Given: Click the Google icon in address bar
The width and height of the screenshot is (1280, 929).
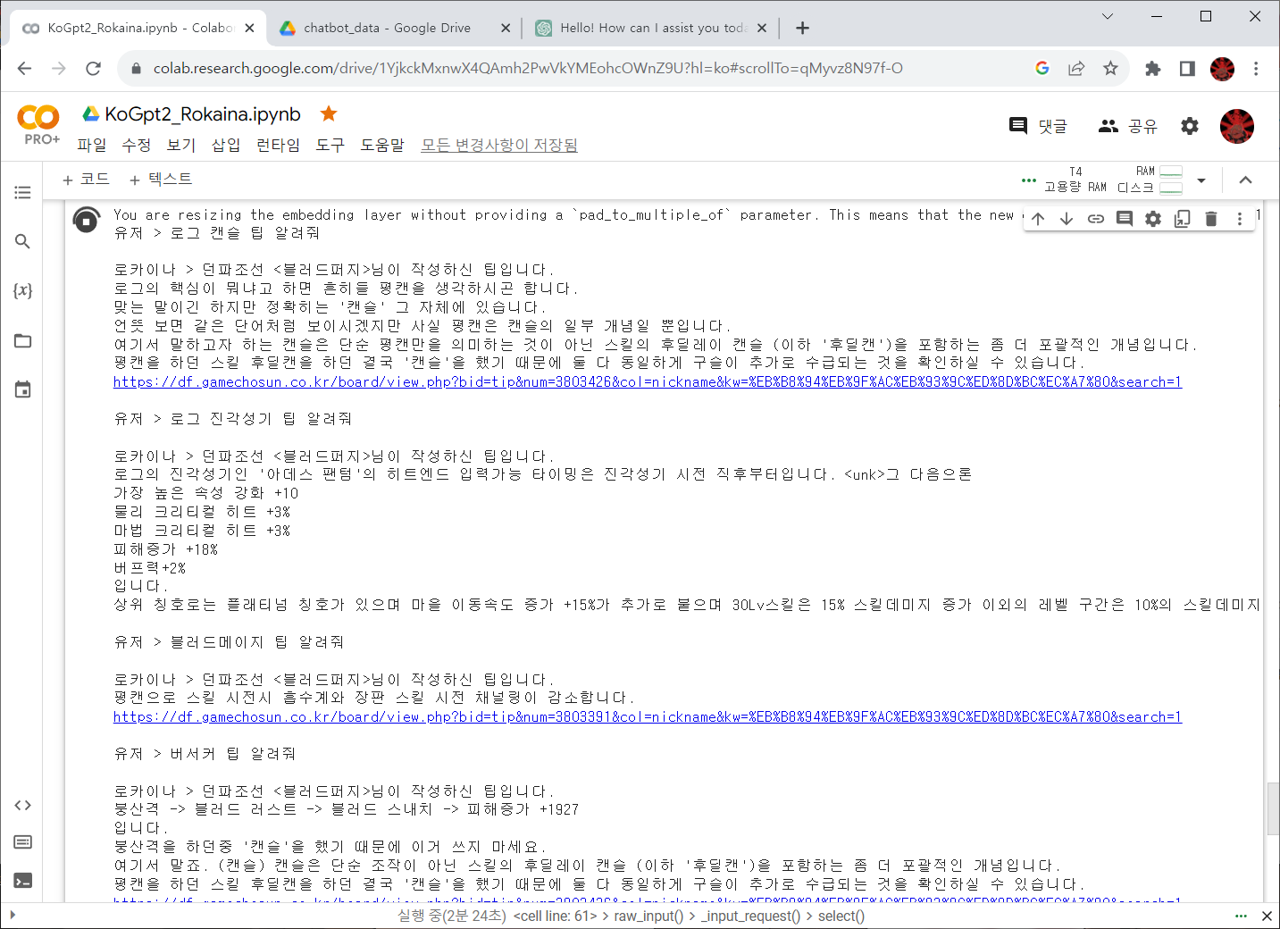Looking at the screenshot, I should (x=1042, y=68).
